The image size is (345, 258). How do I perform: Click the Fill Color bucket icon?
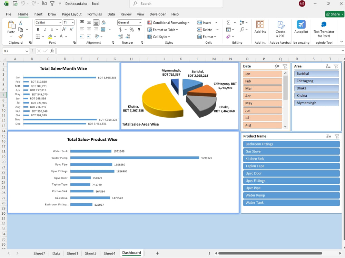coord(50,36)
